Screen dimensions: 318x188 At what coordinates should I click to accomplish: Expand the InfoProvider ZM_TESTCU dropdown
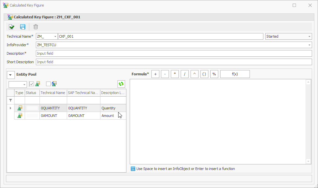[x=309, y=45]
